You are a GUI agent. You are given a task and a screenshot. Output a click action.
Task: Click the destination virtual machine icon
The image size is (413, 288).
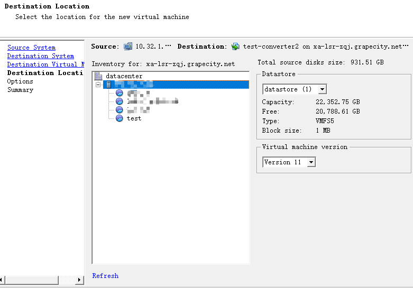tap(235, 47)
